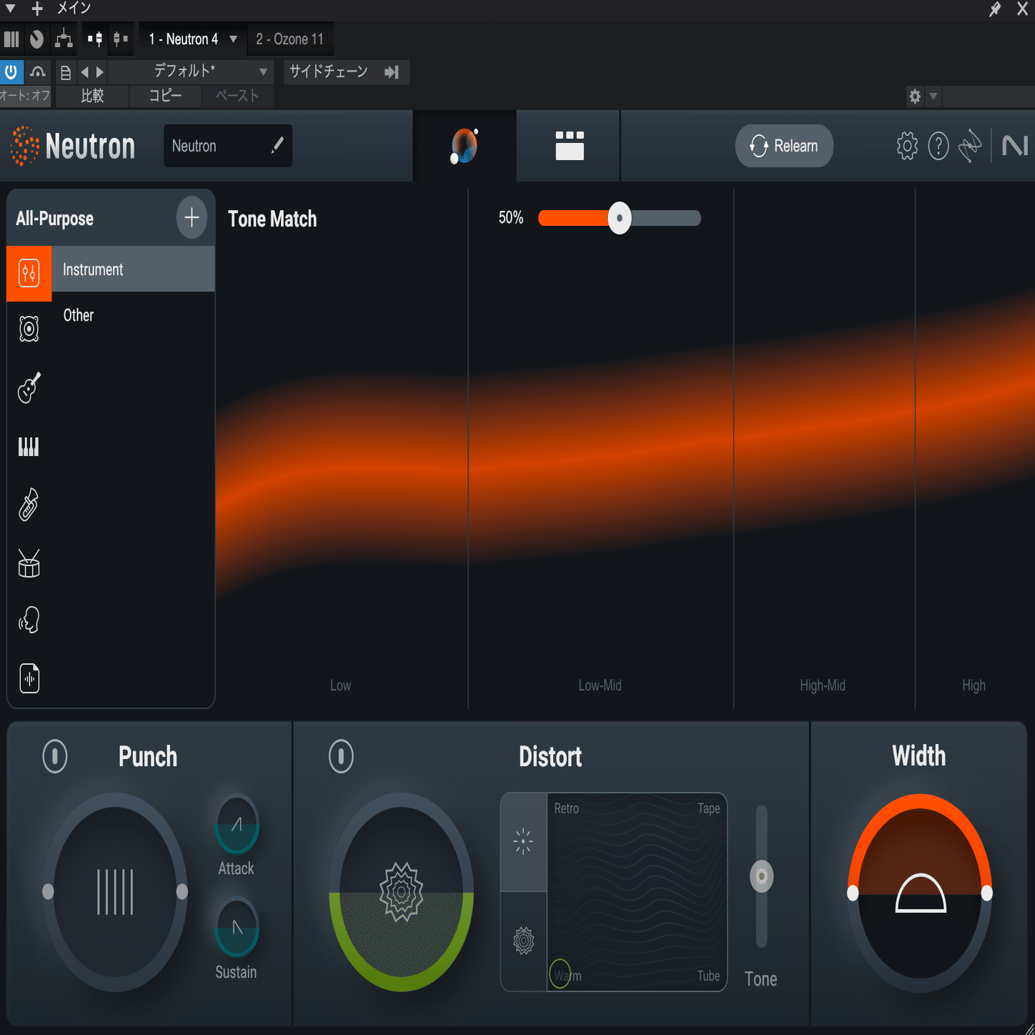Click the Native Instruments logo
The image size is (1035, 1035).
(x=1015, y=146)
